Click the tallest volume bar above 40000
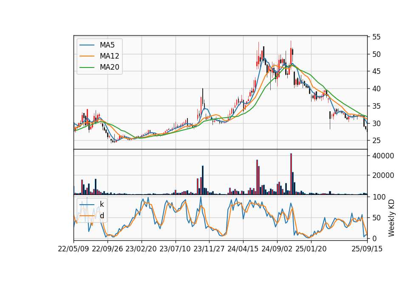 (x=291, y=174)
